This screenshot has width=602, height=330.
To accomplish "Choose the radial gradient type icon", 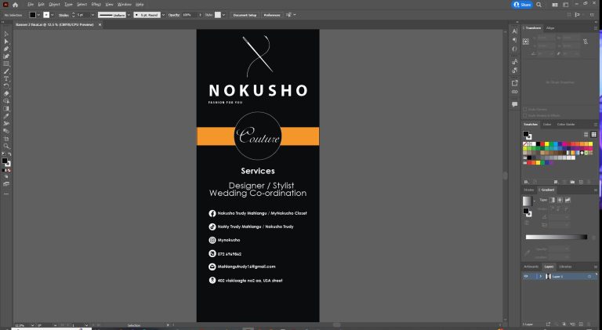I will 560,200.
